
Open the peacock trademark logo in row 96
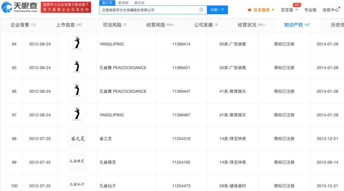[x=77, y=91]
